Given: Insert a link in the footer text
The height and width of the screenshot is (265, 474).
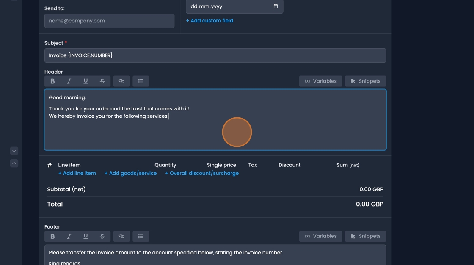Looking at the screenshot, I should coord(121,236).
